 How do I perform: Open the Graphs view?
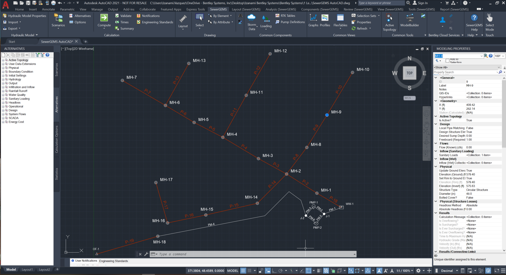click(x=313, y=21)
